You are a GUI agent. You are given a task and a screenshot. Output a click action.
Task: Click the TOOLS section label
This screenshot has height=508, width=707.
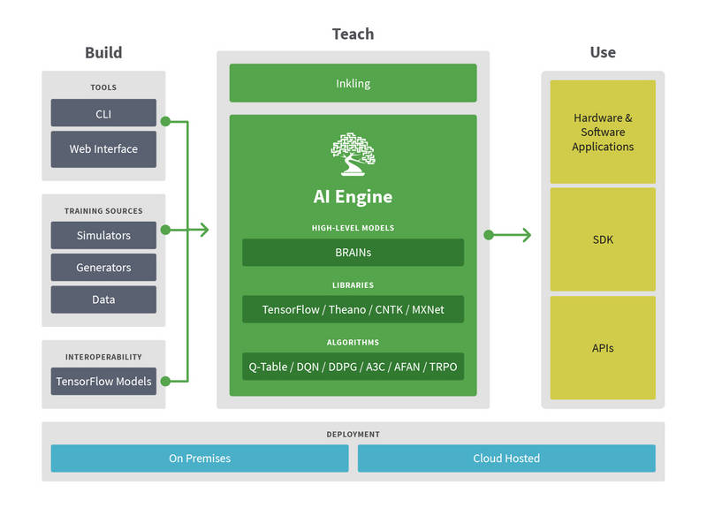pyautogui.click(x=103, y=87)
